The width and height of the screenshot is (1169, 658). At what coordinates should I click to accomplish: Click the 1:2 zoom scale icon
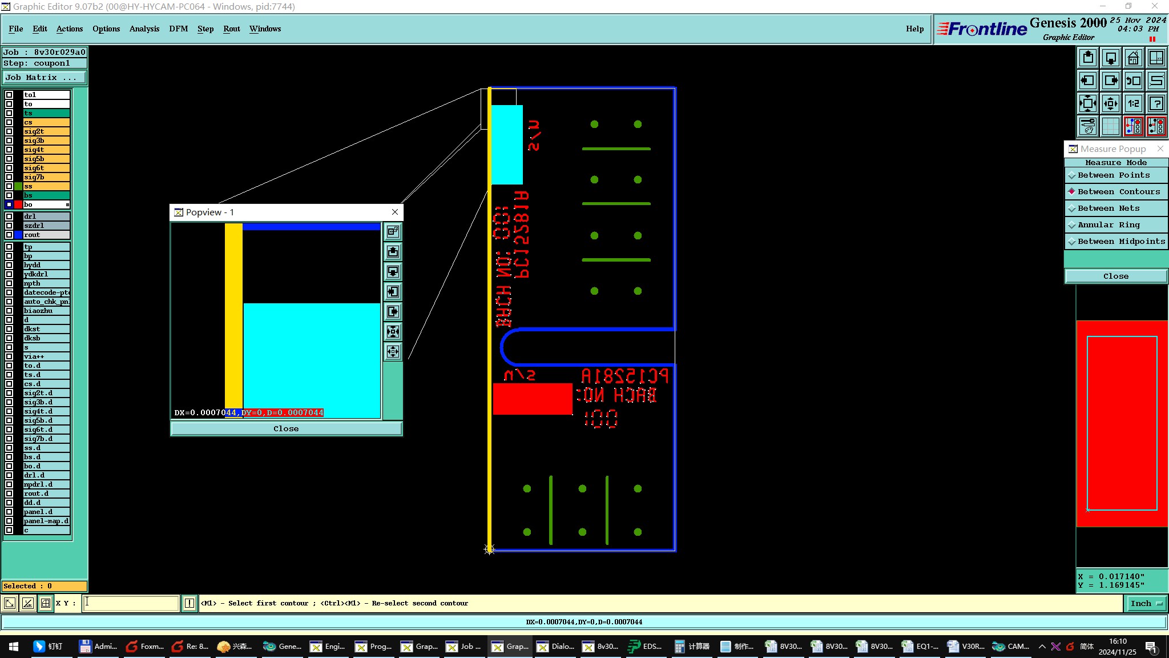(1133, 103)
